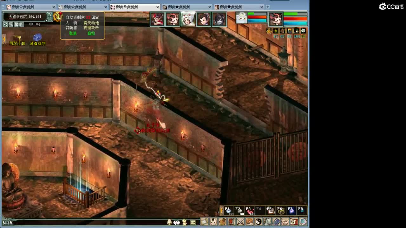Open the white horse mount icon
This screenshot has height=228, width=406.
(267, 222)
